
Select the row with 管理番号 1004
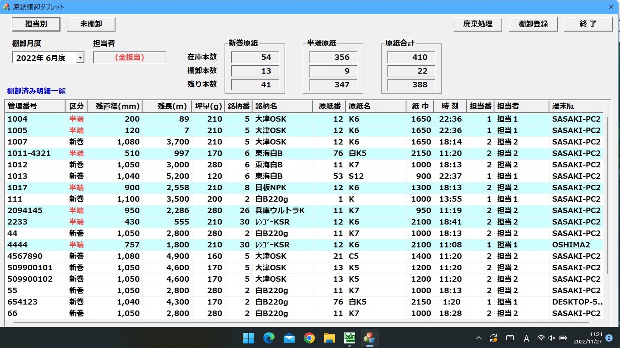[x=304, y=119]
